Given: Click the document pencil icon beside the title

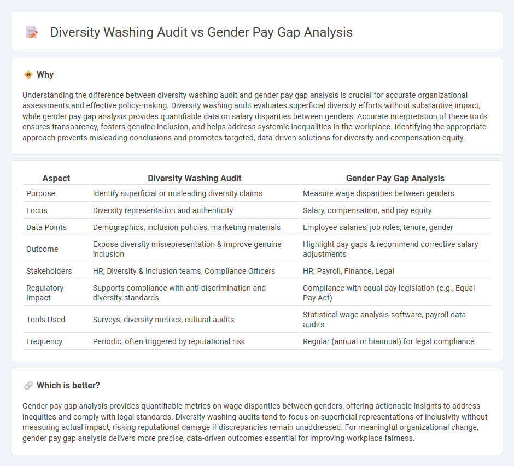Looking at the screenshot, I should pyautogui.click(x=32, y=32).
